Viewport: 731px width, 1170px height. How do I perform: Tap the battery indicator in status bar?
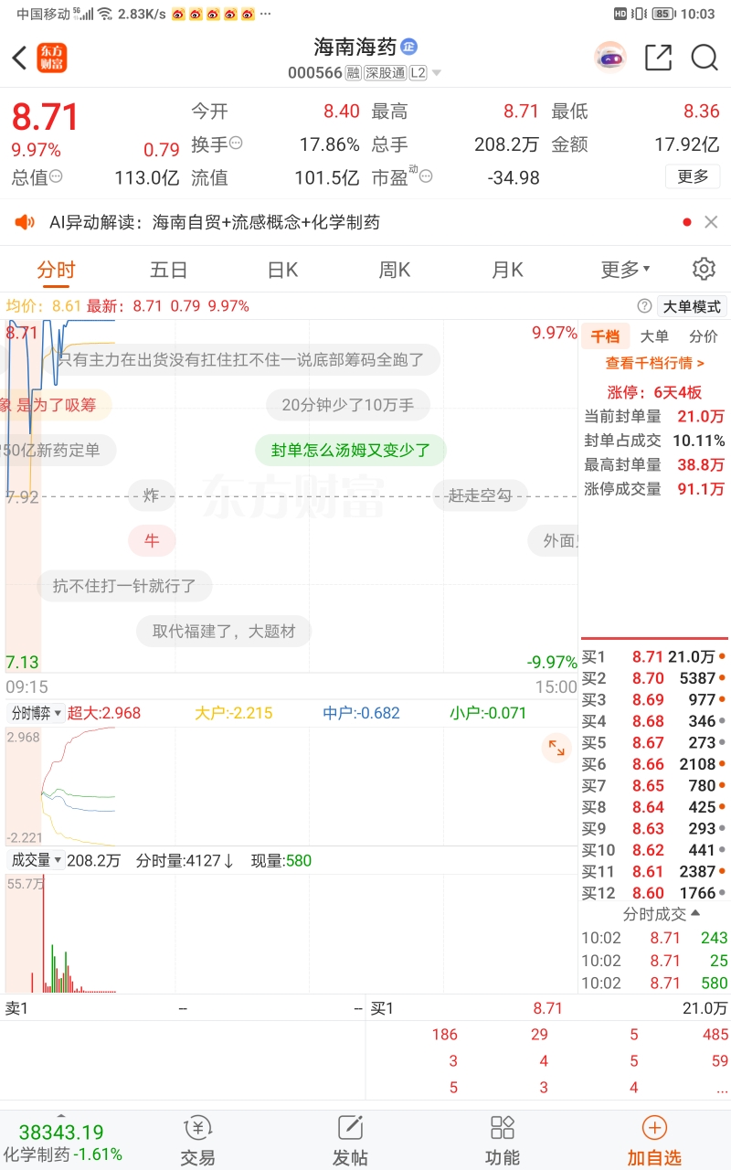pyautogui.click(x=663, y=14)
